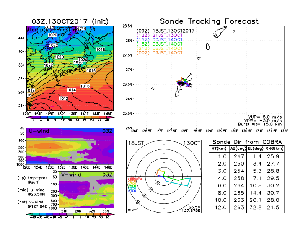The height and width of the screenshot is (234, 303).
Task: Click the red '≥850hPa' polar legend entry
Action: (x=135, y=179)
